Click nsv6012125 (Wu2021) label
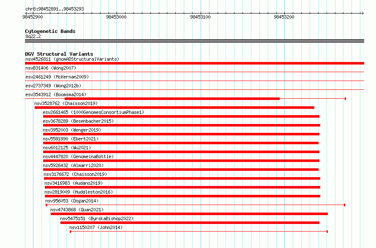The image size is (376, 248). (67, 148)
